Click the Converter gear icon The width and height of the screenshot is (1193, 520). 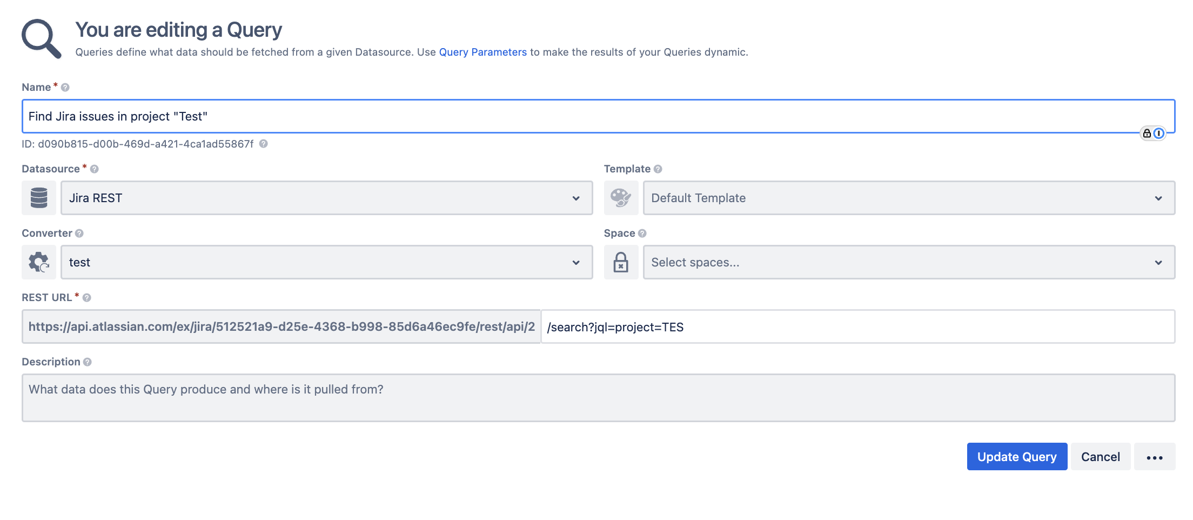coord(39,262)
